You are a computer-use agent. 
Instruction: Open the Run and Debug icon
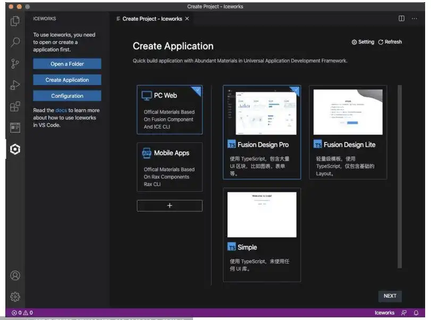[x=15, y=85]
